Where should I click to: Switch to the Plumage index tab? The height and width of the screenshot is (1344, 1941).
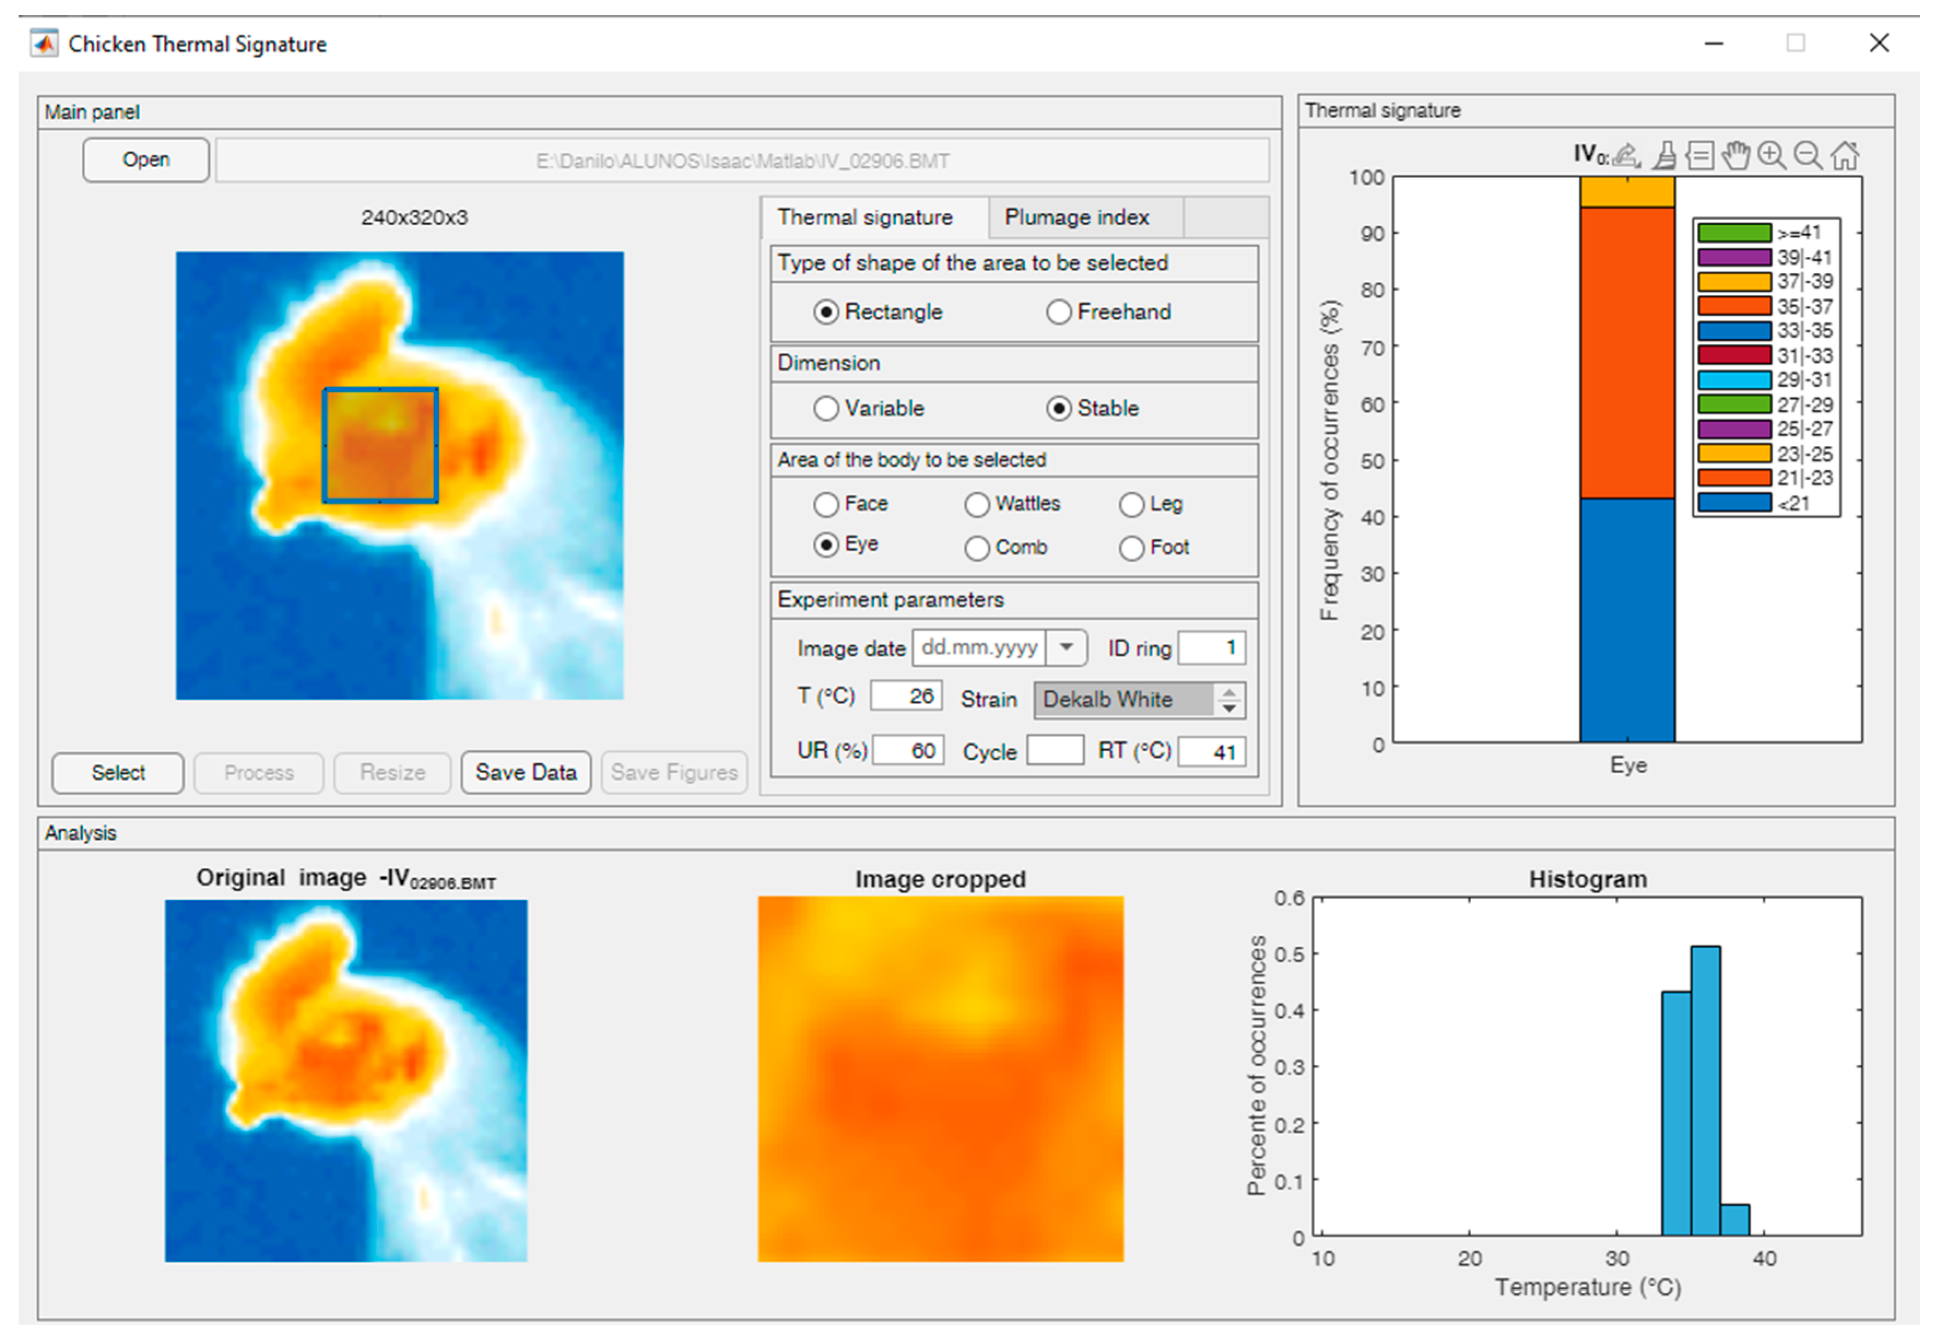pos(1076,218)
